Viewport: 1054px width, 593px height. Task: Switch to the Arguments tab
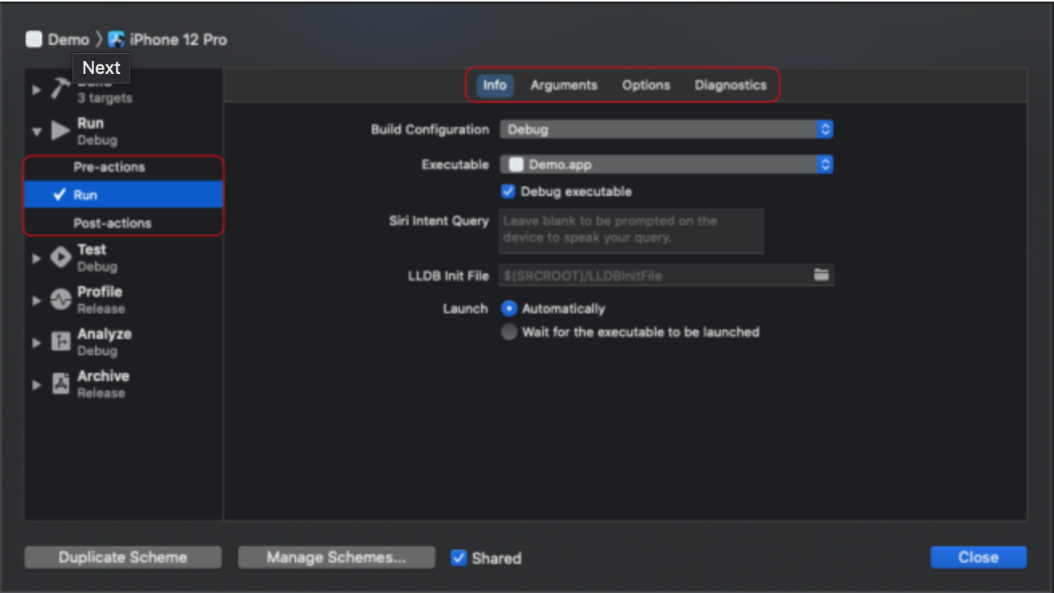(x=563, y=85)
